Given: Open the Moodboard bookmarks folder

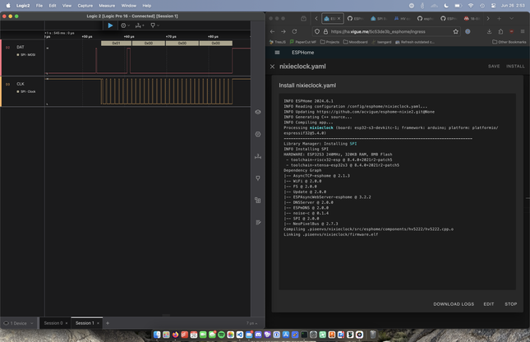Looking at the screenshot, I should click(x=355, y=42).
